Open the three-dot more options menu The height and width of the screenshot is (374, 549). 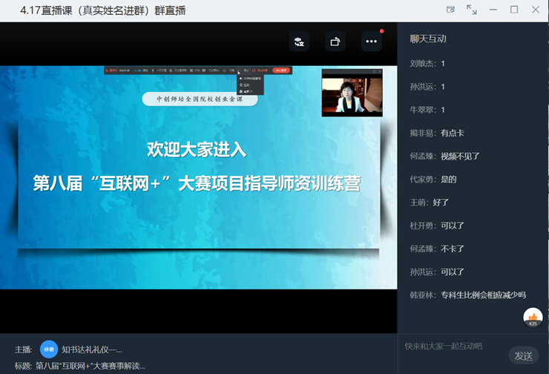pos(371,42)
